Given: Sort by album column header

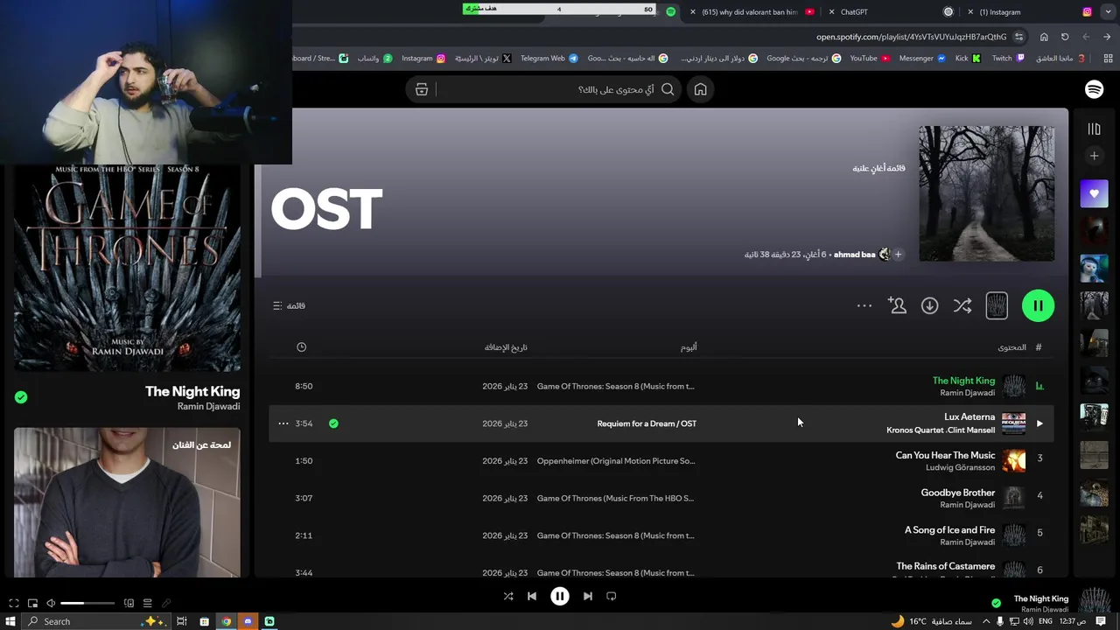Looking at the screenshot, I should point(689,347).
